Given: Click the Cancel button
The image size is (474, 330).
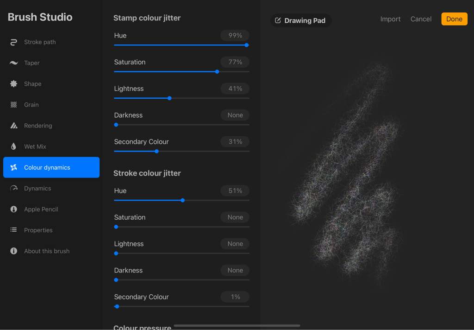Looking at the screenshot, I should 421,19.
